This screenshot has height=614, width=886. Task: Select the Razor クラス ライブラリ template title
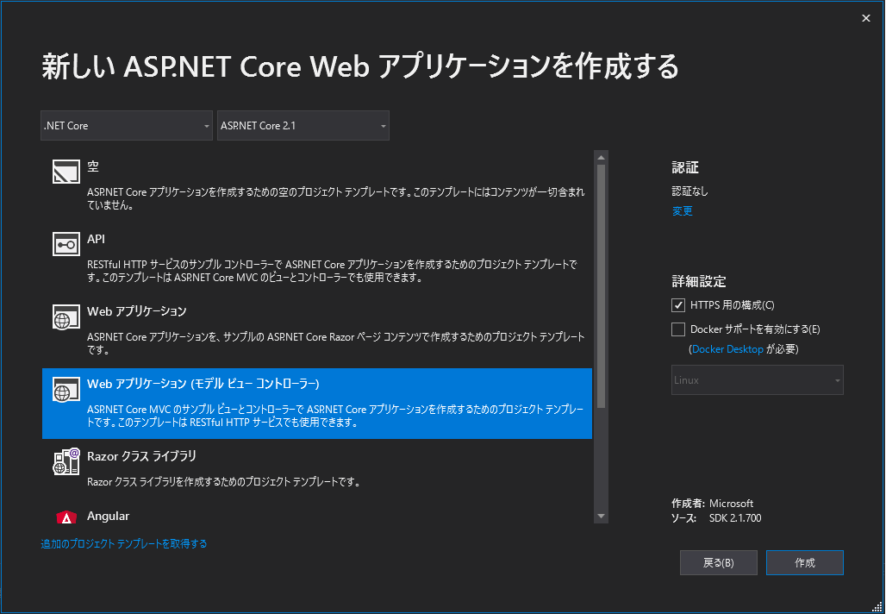click(142, 456)
